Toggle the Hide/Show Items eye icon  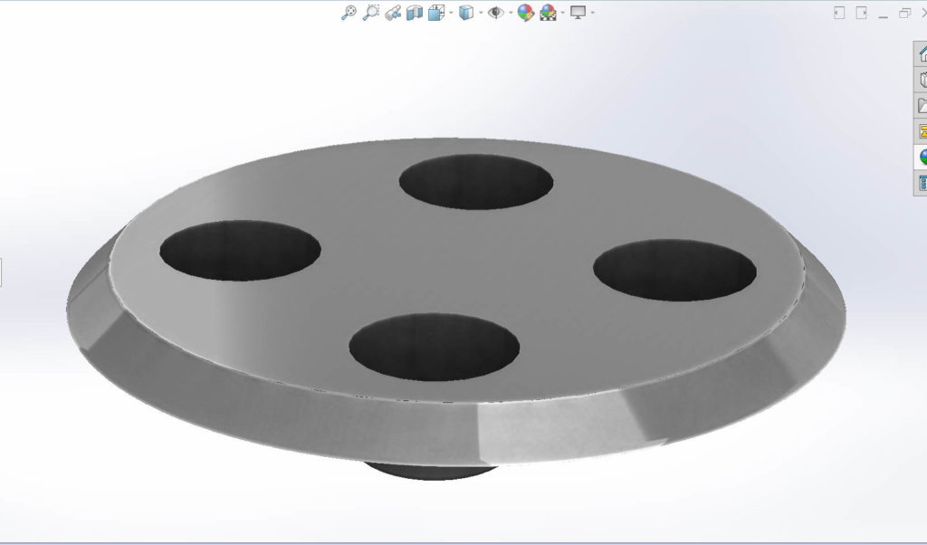click(x=496, y=13)
